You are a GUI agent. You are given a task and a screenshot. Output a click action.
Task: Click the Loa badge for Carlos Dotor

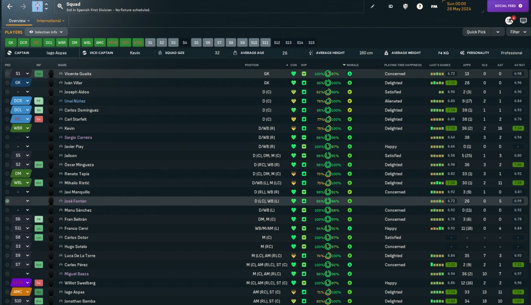(x=39, y=238)
